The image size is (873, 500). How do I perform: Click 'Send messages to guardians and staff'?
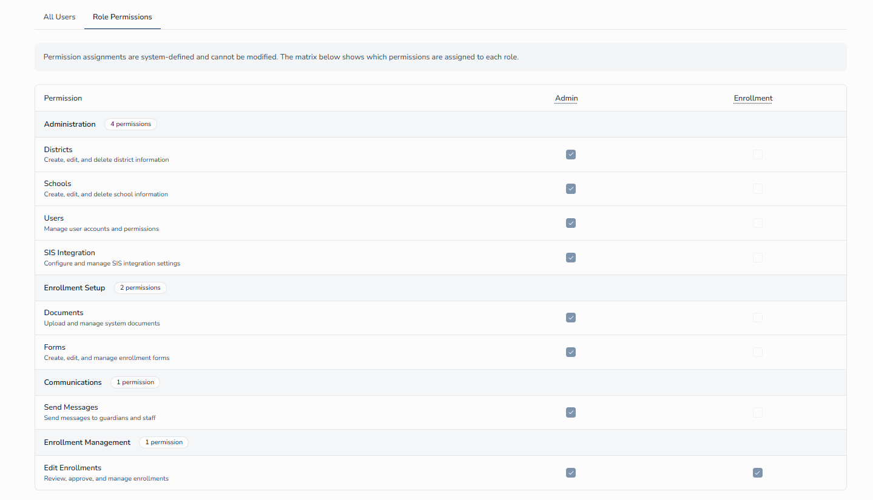[x=100, y=418]
